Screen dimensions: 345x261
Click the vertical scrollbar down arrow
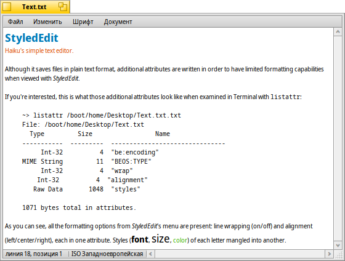click(338, 245)
